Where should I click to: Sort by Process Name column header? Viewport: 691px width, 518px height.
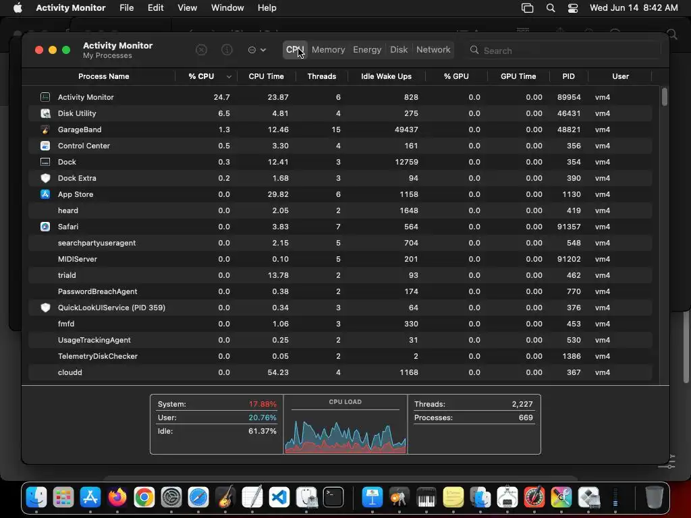103,76
